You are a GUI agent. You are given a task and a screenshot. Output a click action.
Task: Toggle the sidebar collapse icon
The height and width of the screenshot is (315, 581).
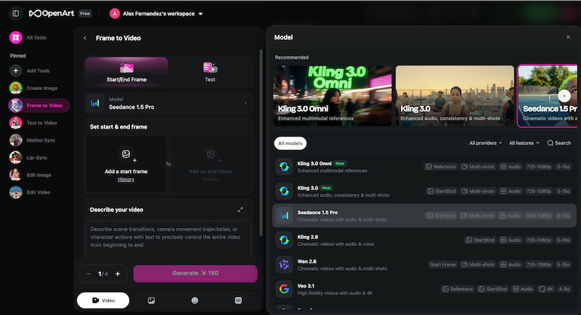15,13
